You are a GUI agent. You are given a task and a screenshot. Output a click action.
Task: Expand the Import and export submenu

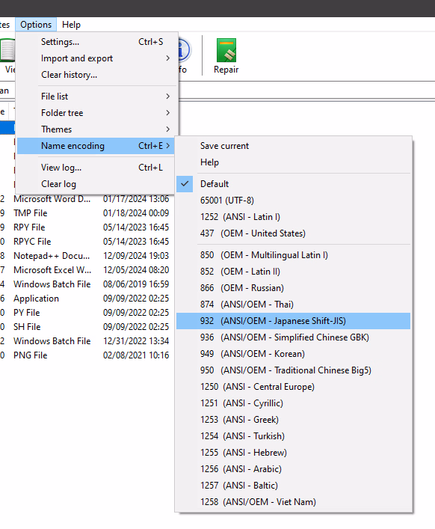(96, 58)
